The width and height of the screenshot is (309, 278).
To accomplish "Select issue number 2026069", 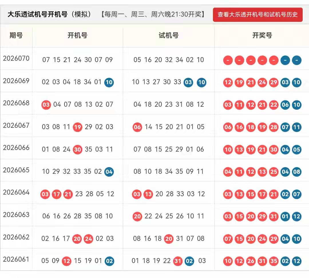I will click(16, 81).
